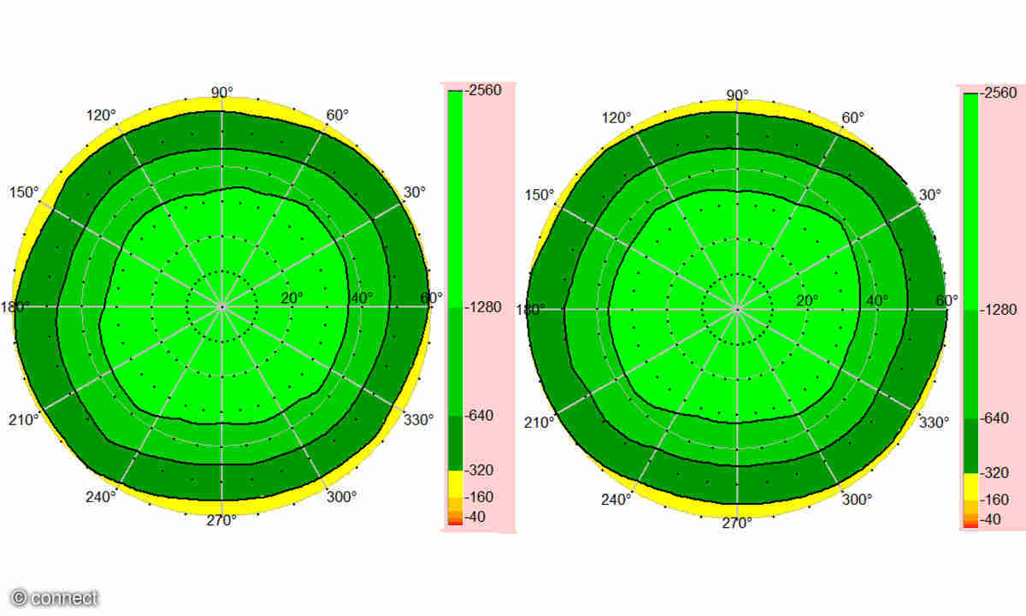
Task: Select the 120° label on right polar plot
Action: pyautogui.click(x=617, y=117)
